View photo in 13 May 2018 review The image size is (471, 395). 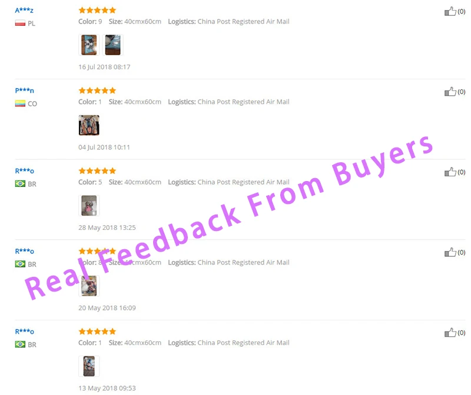click(89, 366)
